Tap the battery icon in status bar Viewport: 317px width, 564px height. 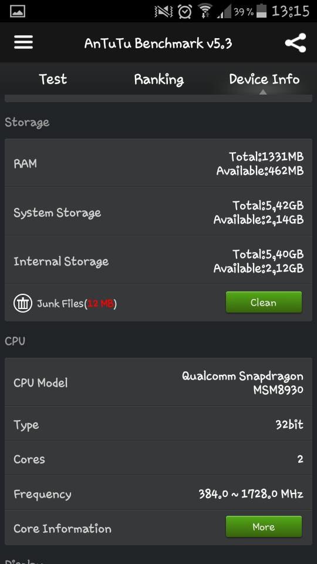(262, 11)
